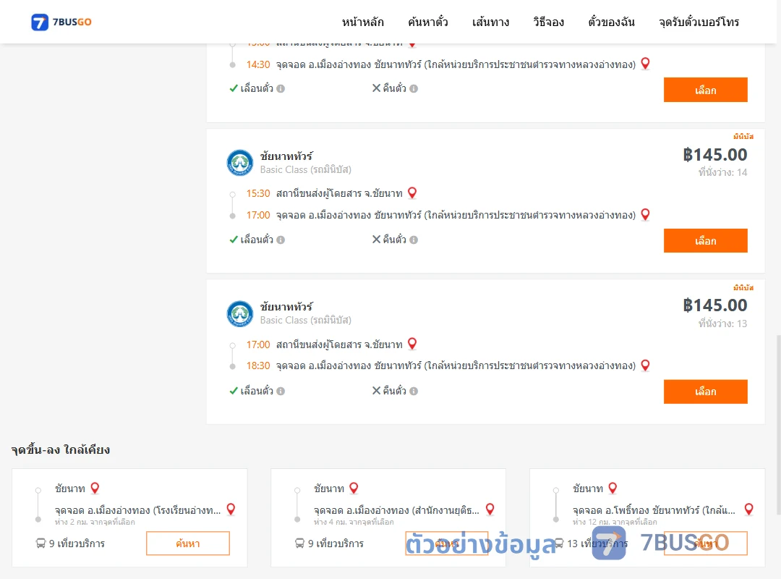Screen dimensions: 781x579
Task: Click ห่าง 2 กม. จากจุดที่เลือก distance text
Action: (x=95, y=522)
